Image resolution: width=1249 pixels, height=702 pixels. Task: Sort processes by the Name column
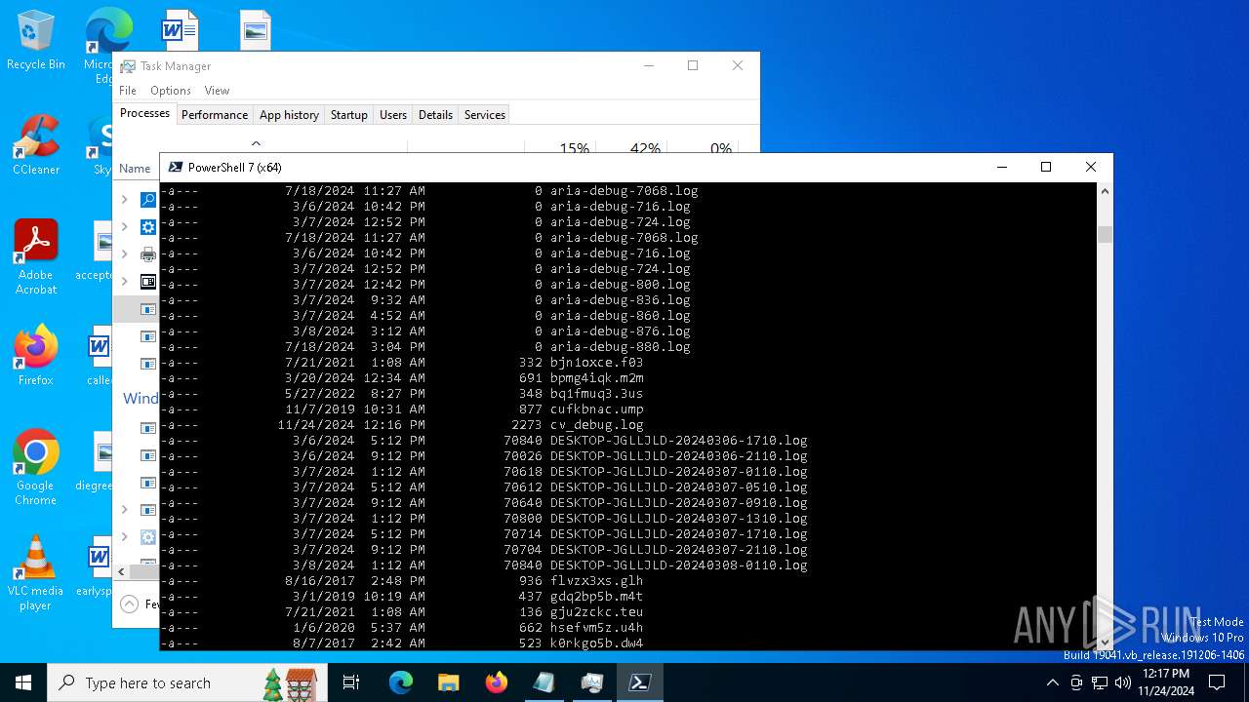click(x=136, y=168)
